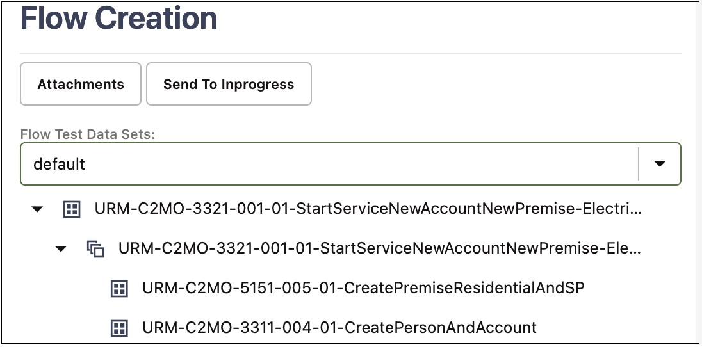Click horizontal divider under Flow Creation heading
Viewport: 702px width, 347px height.
click(x=350, y=54)
